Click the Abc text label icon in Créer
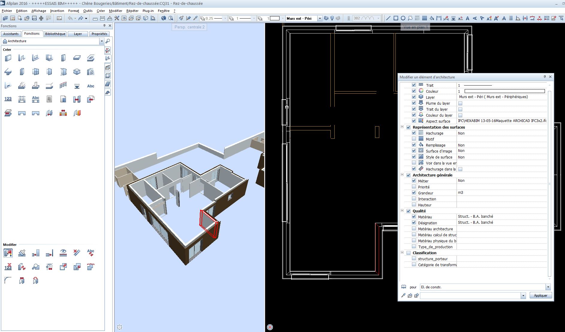Screen dimensions: 565x332 point(90,86)
